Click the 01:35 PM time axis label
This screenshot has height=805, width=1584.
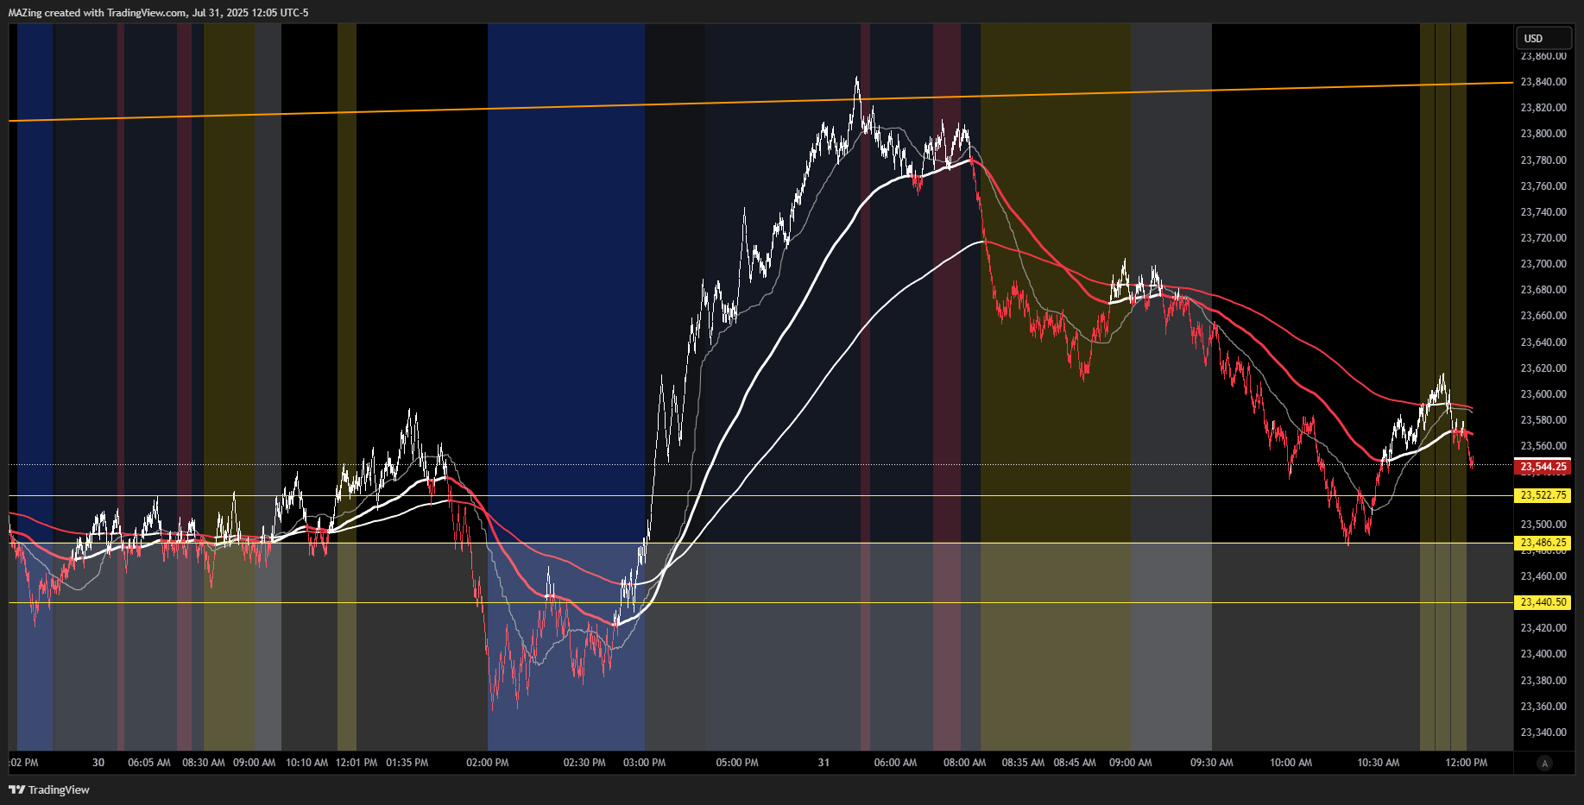[x=407, y=763]
